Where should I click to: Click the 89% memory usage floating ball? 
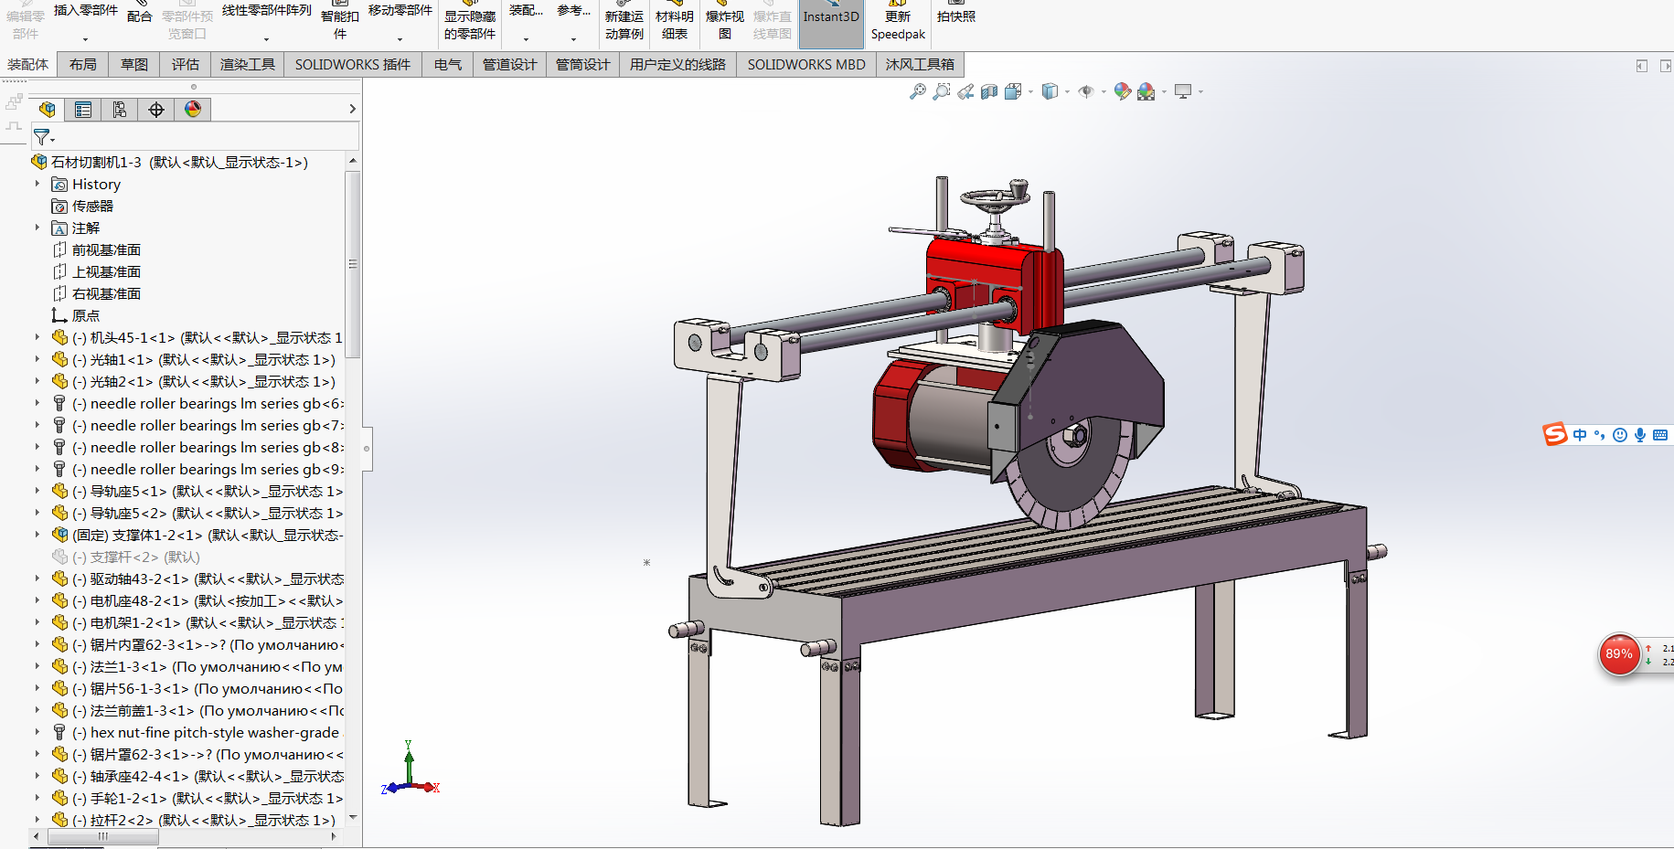pos(1619,654)
